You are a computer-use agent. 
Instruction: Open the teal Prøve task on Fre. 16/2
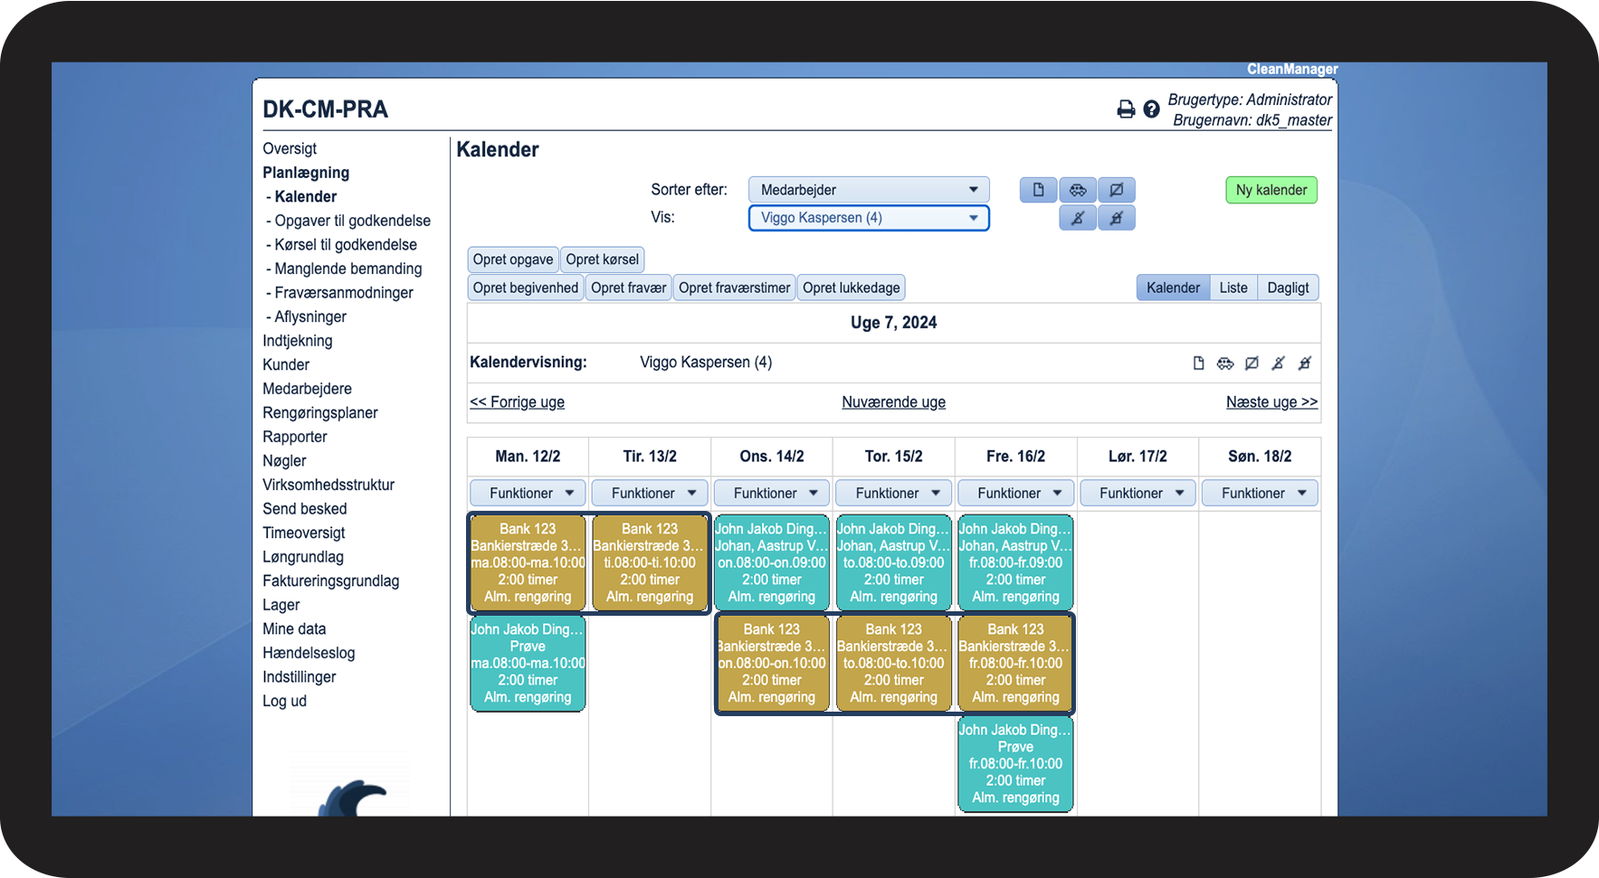(1015, 764)
